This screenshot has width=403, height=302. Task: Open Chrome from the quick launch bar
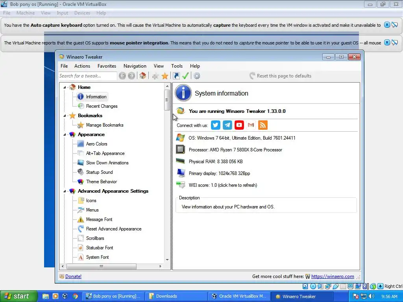click(x=75, y=296)
